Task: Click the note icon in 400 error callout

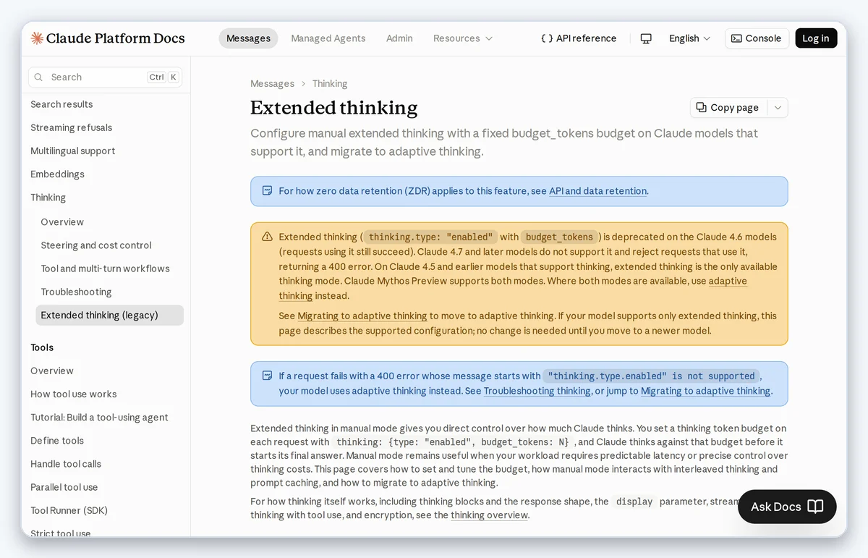Action: (267, 376)
